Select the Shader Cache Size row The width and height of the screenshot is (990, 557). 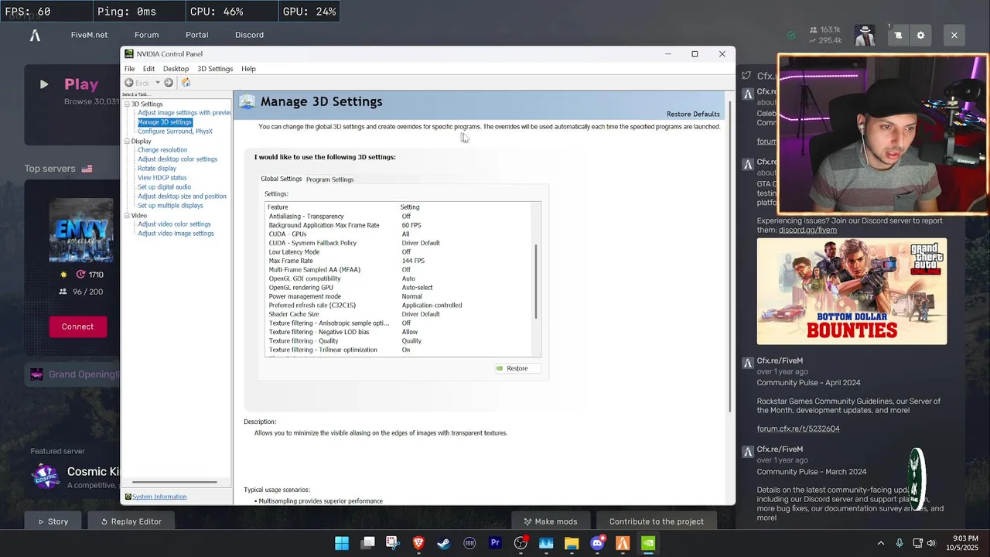(x=398, y=314)
